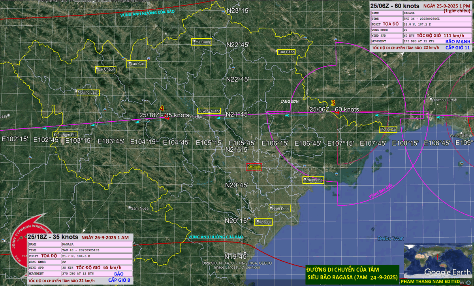The image size is (474, 286).
Task: Select the Điện Biên Phủ city label
Action: point(66,134)
